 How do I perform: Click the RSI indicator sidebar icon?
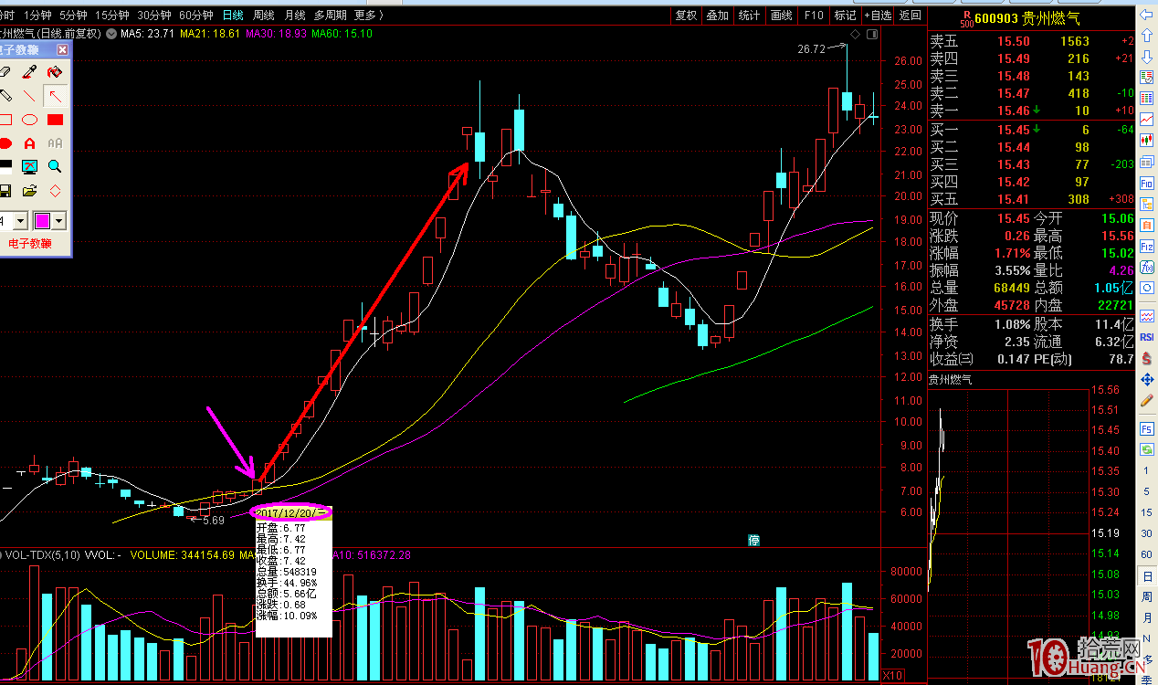click(1146, 335)
